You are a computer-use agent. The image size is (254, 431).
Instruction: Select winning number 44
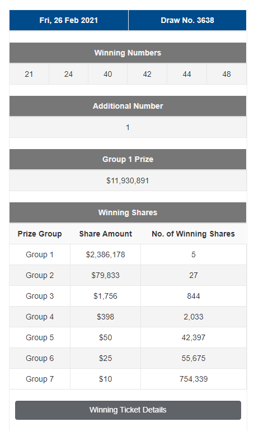coord(187,74)
